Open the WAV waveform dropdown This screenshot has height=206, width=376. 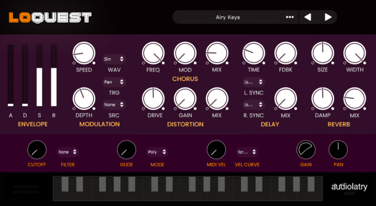114,59
